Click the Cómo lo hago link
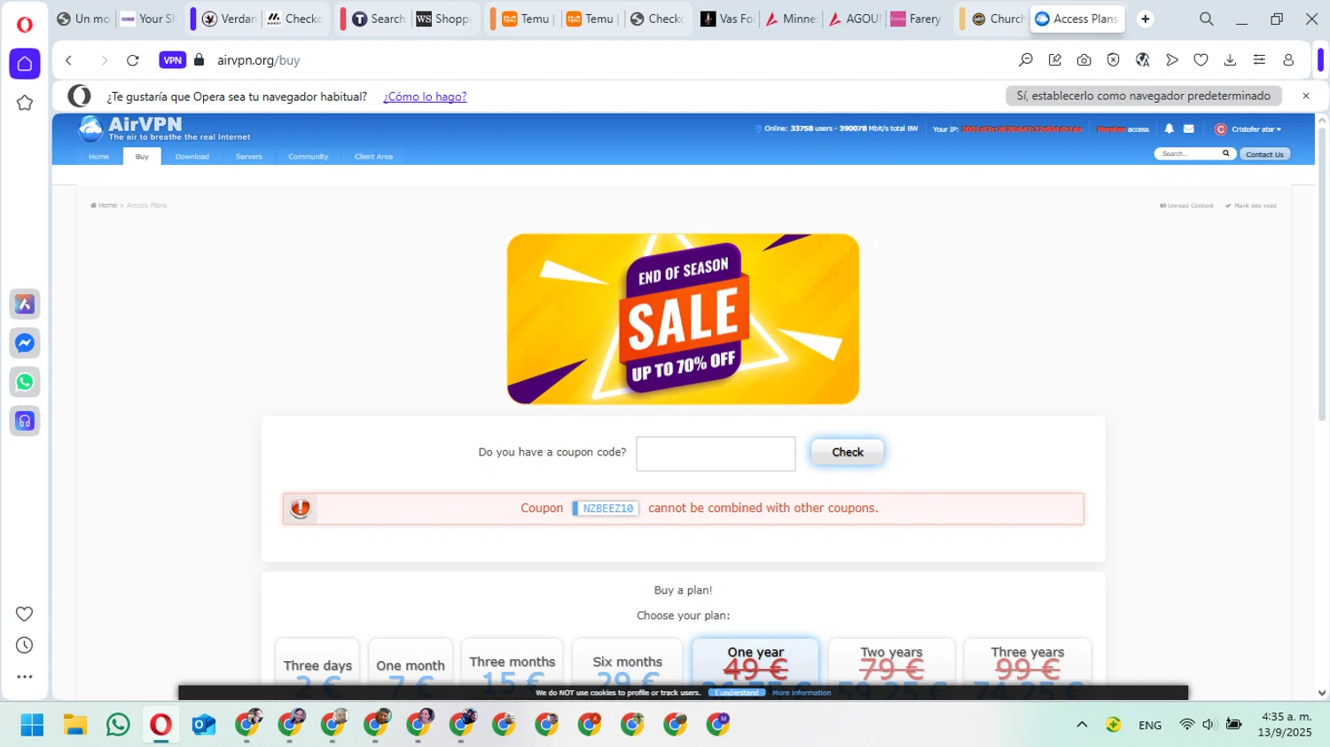 (x=425, y=97)
